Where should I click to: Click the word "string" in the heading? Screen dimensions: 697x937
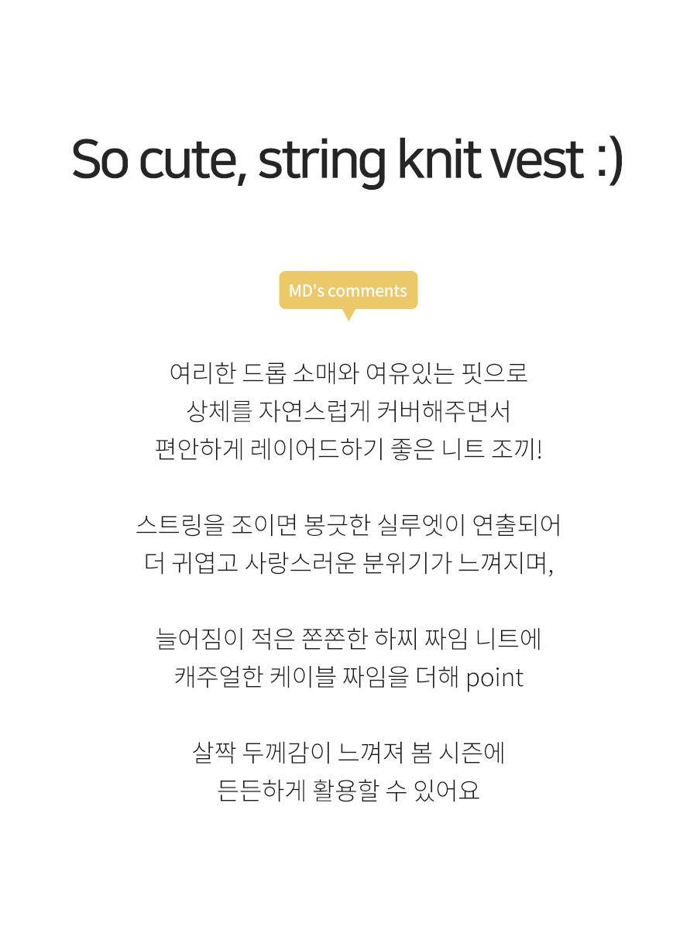click(322, 161)
